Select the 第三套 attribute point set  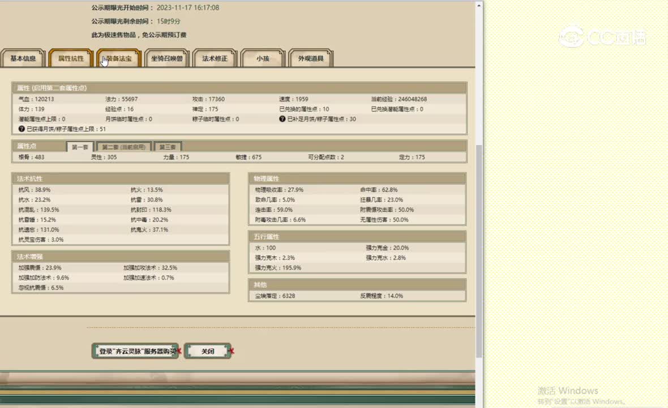click(168, 147)
